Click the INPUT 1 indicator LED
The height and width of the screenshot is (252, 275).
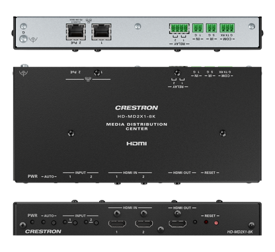tap(65, 222)
